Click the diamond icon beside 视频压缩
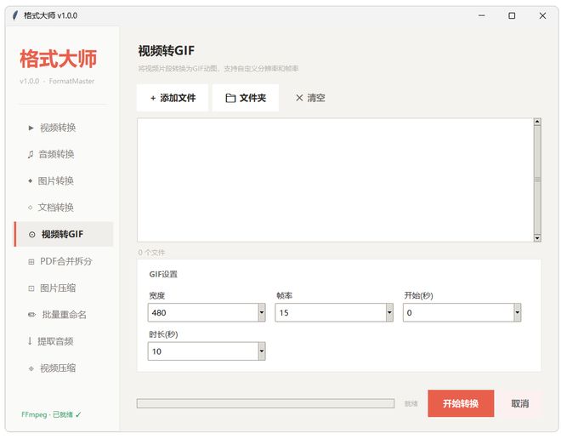Viewport: 561px width, 439px height. pos(31,368)
